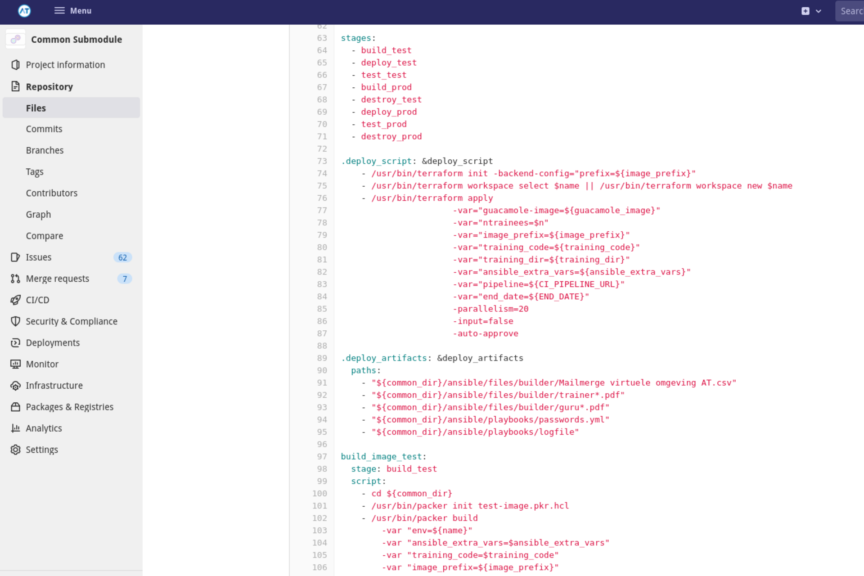Open the Repository section icon

coord(16,86)
